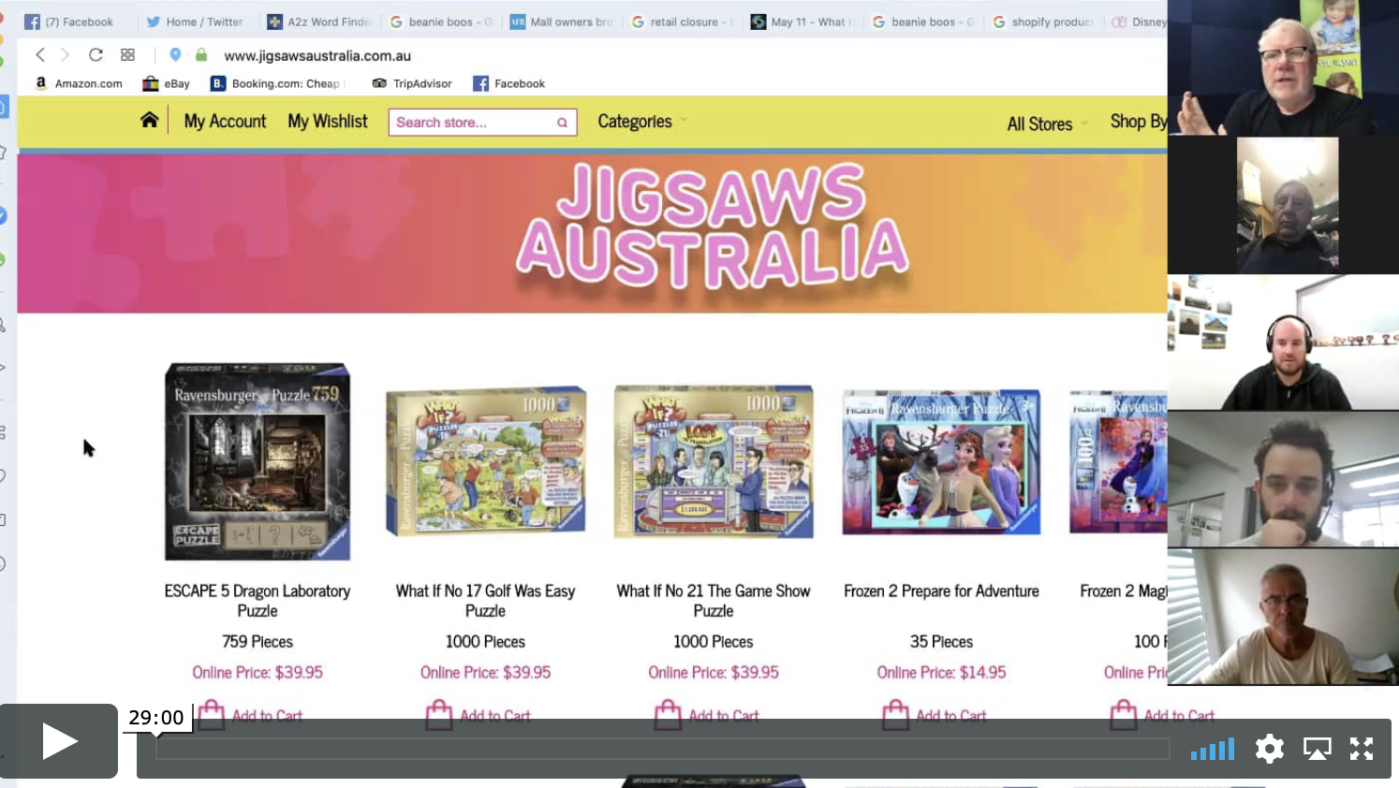Add Frozen 2 Prepare for Adventure to cart
Viewport: 1399px width, 788px height.
934,715
